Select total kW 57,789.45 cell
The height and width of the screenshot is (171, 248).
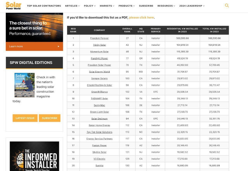[214, 65]
